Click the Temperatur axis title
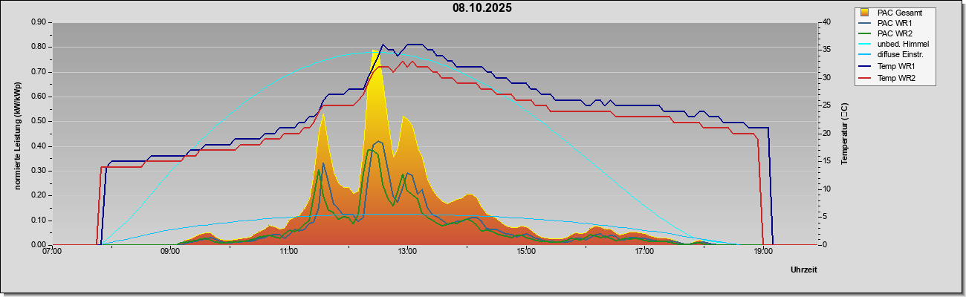966x297 pixels. [x=844, y=133]
